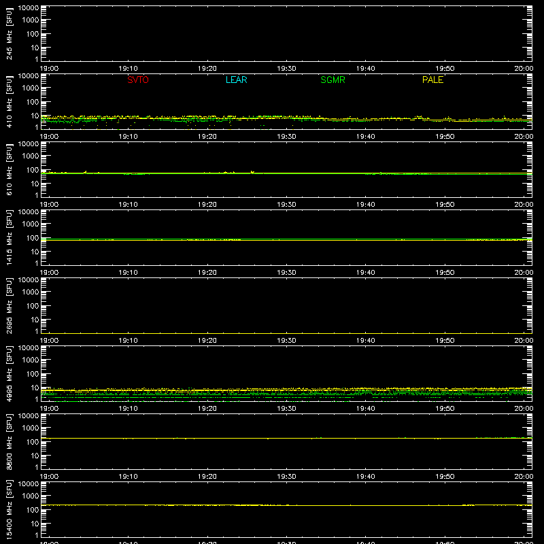This screenshot has width=544, height=544.
Task: Click the 100 y-axis label of 610 MHz panel
Action: [x=33, y=170]
